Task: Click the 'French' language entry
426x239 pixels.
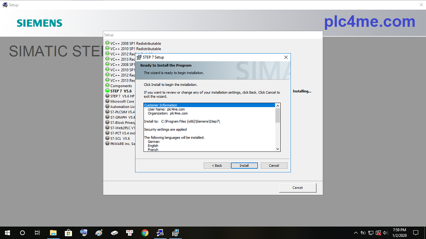Action: pyautogui.click(x=153, y=150)
